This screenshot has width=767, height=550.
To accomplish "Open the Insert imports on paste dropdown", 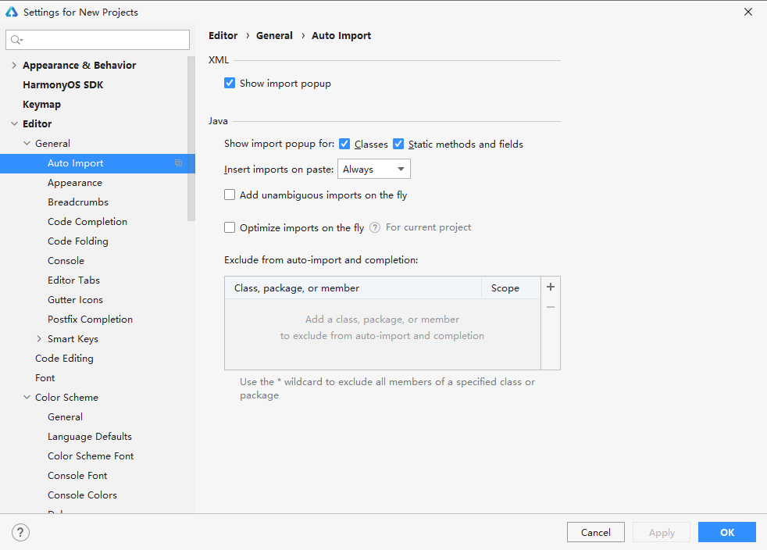I will point(373,170).
